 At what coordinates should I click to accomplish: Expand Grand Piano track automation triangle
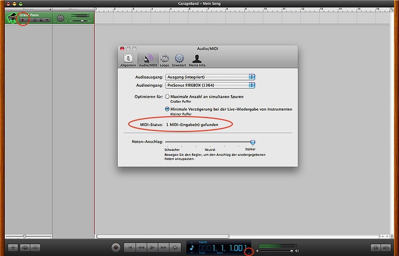[x=47, y=20]
